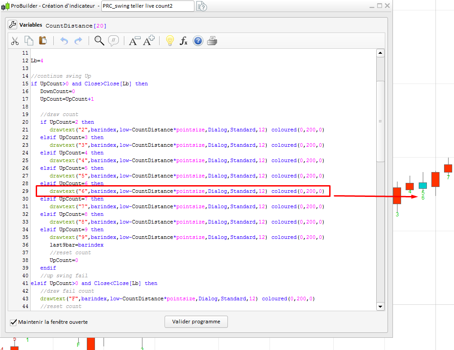Click the help document icon beside the name field
This screenshot has height=350, width=454.
point(202,6)
